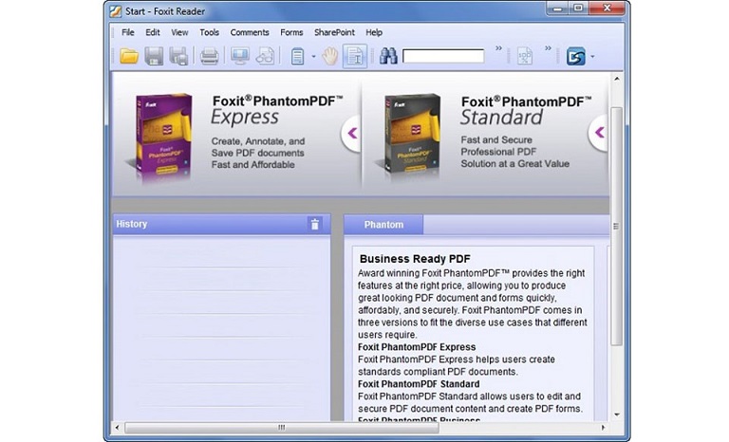Click 'Create, Annotate, and' banner text

(258, 141)
